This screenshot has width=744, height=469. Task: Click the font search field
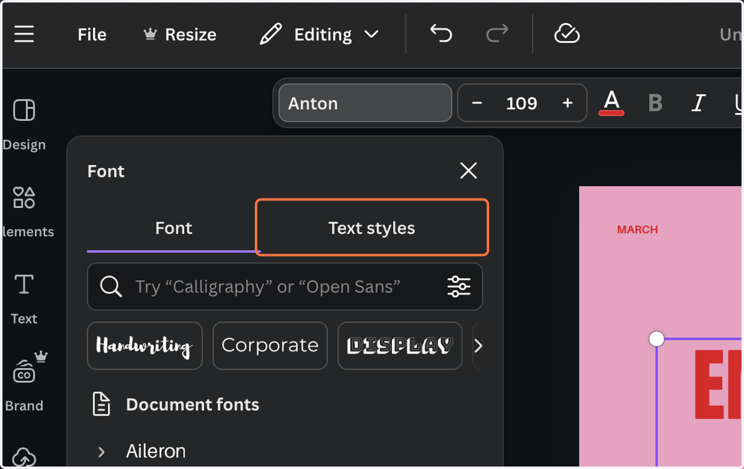[285, 287]
